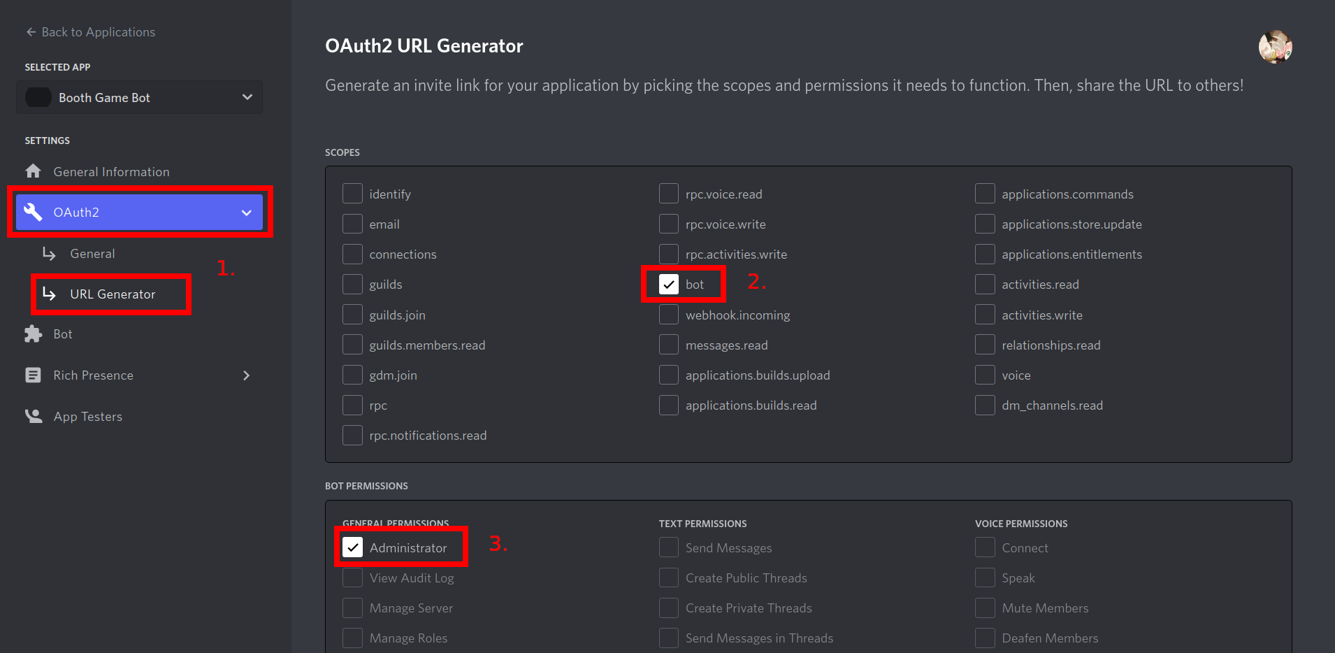Click the Rich Presence document icon
Image resolution: width=1335 pixels, height=653 pixels.
tap(33, 375)
